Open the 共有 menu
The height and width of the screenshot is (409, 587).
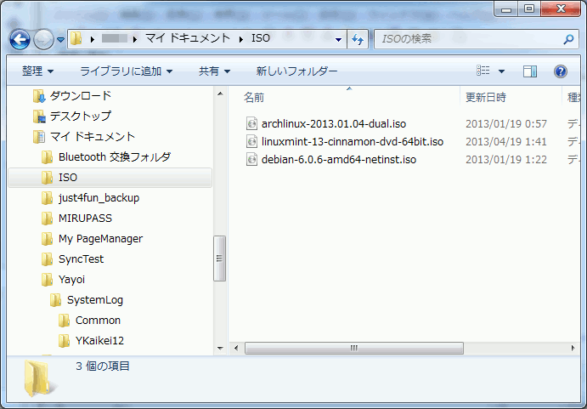point(214,71)
